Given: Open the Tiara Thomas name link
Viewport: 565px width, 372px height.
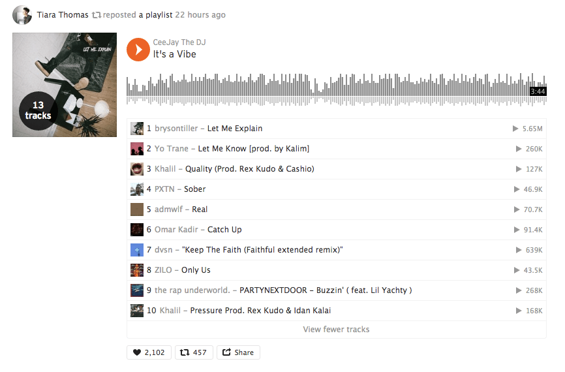Looking at the screenshot, I should [x=63, y=15].
